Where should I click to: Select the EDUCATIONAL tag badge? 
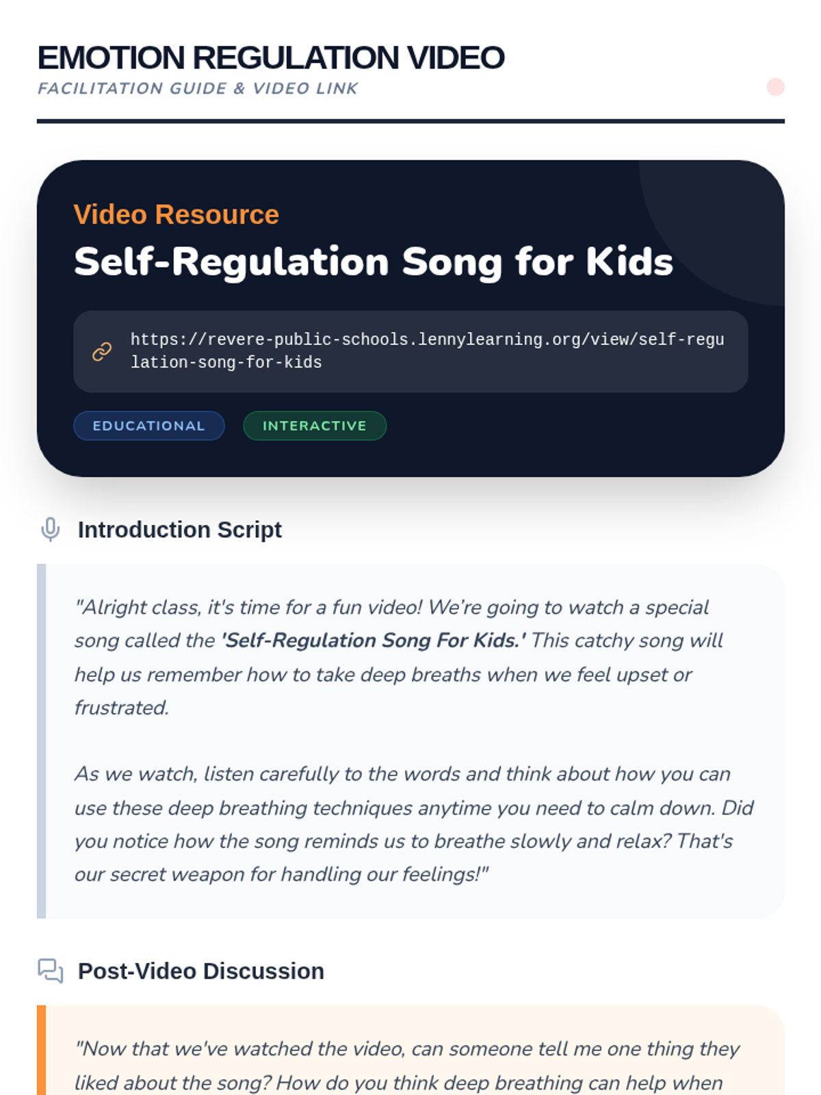(x=148, y=426)
